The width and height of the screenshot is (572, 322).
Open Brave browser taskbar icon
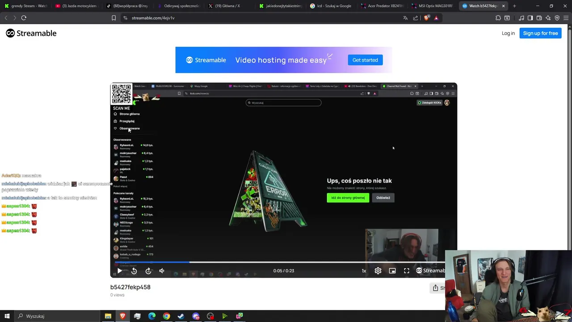point(122,316)
